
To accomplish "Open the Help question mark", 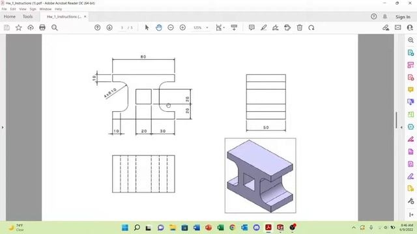I will tap(373, 17).
